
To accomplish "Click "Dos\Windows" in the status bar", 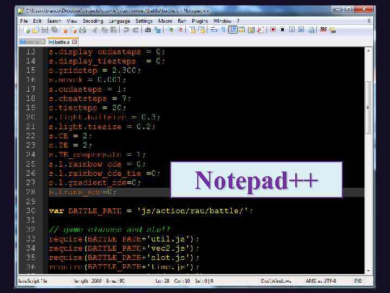I will pyautogui.click(x=276, y=281).
